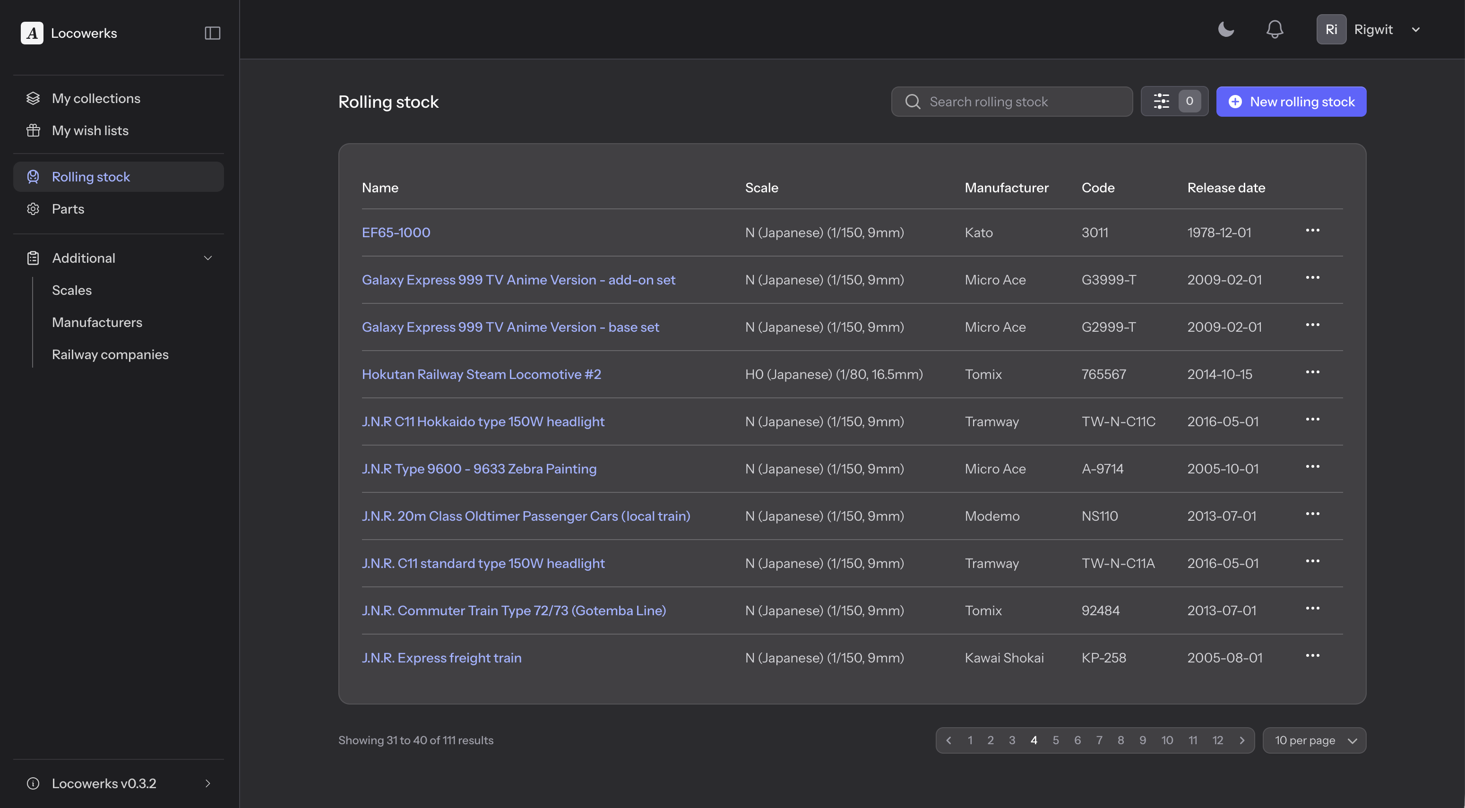Click the Name column header
The width and height of the screenshot is (1465, 808).
(x=380, y=188)
